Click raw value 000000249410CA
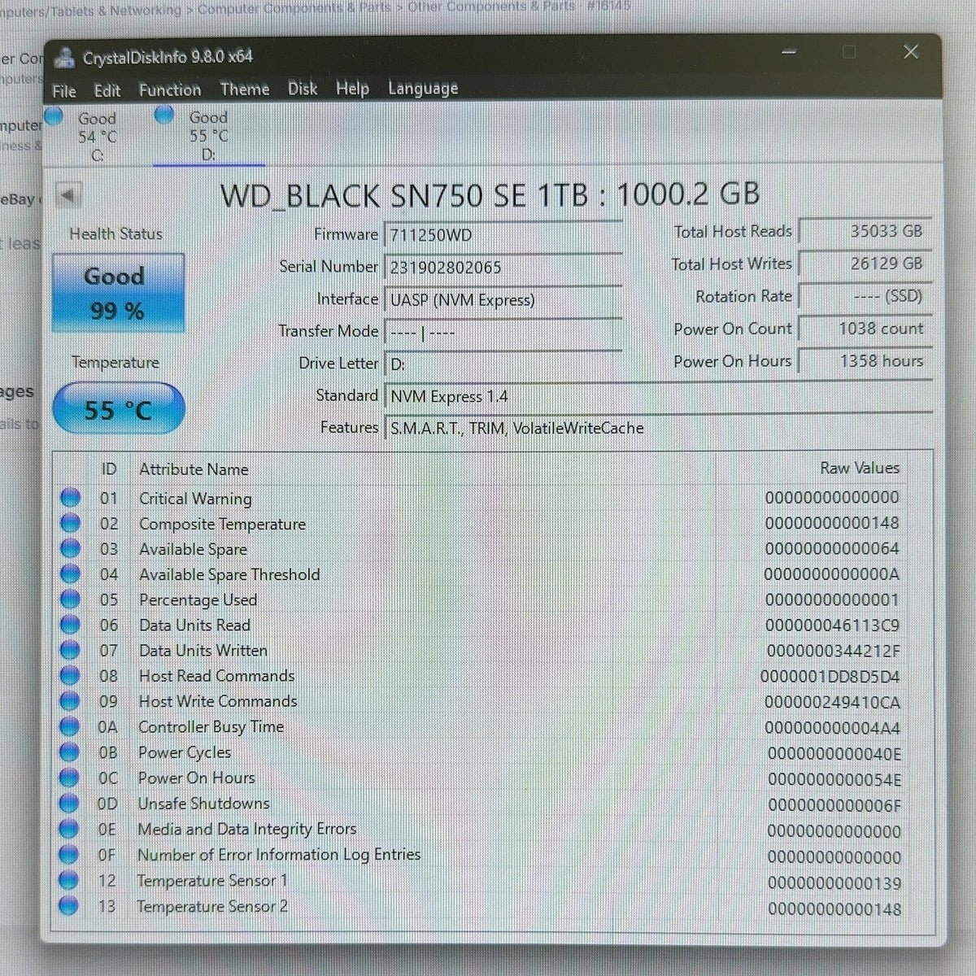 click(x=832, y=703)
